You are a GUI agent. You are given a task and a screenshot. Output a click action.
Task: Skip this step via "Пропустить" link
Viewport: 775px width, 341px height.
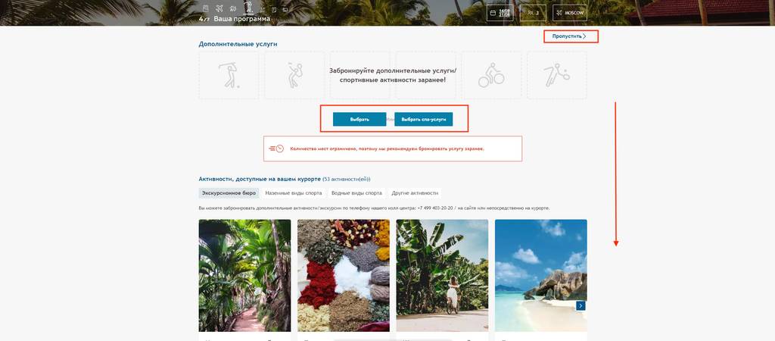[569, 36]
